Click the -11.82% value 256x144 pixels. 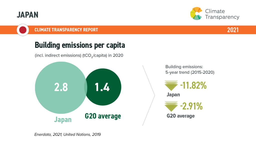(x=193, y=85)
